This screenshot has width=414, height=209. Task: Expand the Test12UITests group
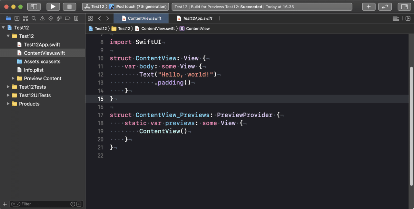pos(8,95)
